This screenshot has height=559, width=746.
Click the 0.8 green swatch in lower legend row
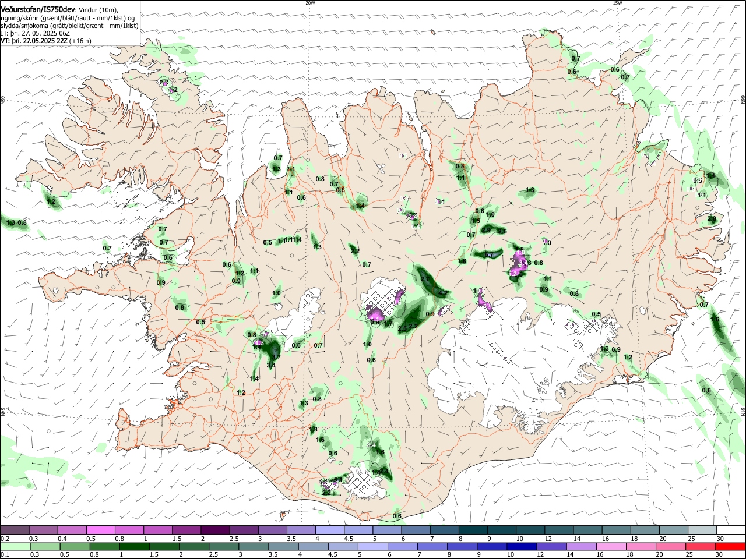[104, 546]
